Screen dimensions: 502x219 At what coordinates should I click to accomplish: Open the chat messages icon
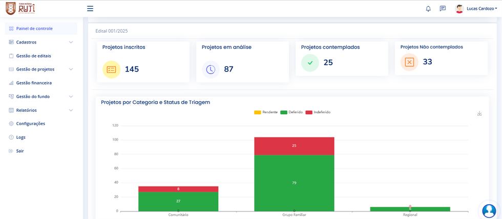443,9
